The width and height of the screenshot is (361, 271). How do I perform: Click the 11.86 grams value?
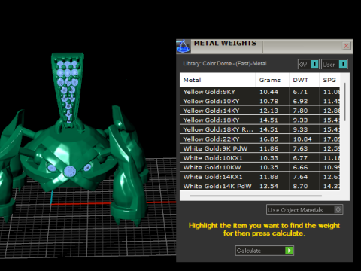click(268, 148)
